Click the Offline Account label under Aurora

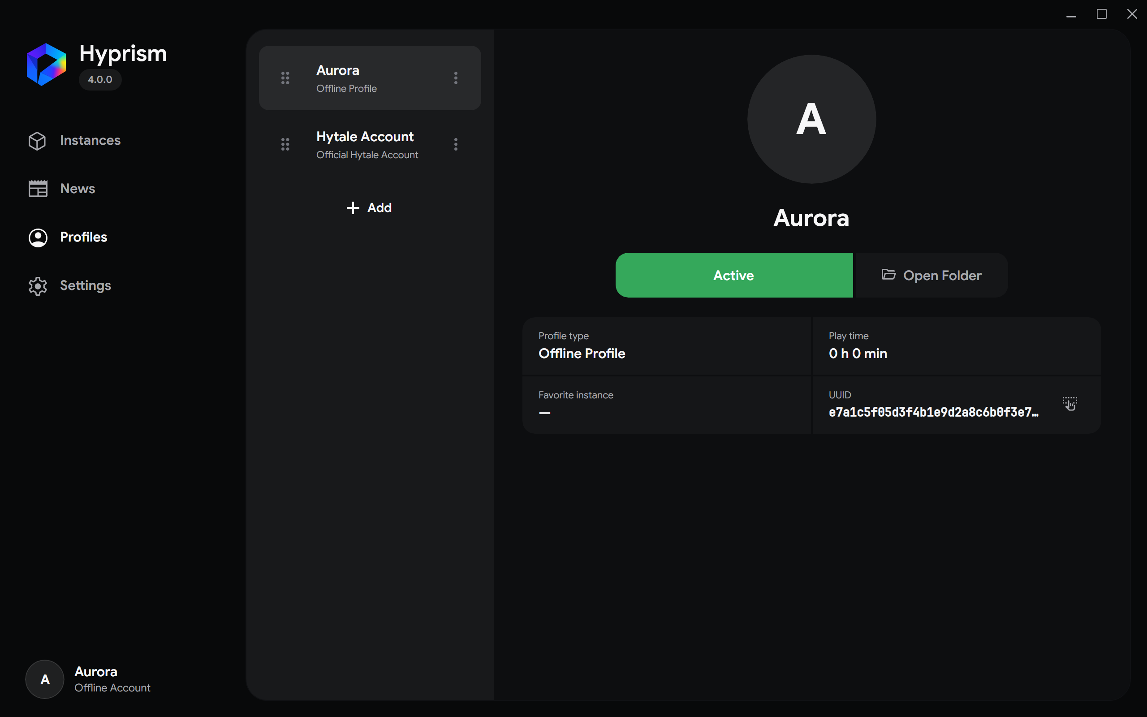112,688
